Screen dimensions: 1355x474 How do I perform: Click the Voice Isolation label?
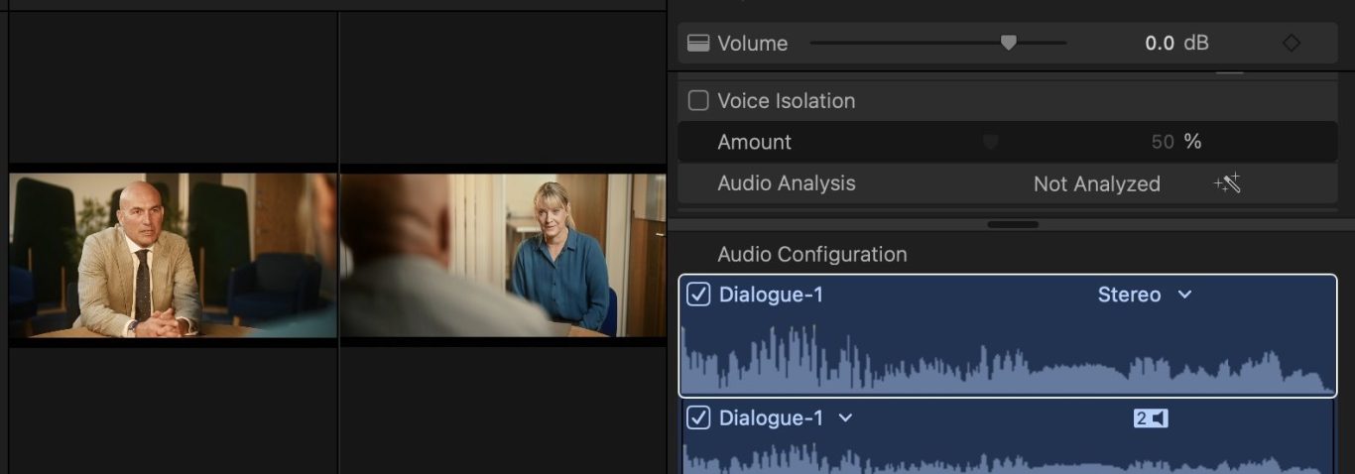(786, 101)
